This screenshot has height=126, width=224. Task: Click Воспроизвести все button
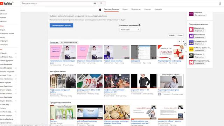pos(69,43)
